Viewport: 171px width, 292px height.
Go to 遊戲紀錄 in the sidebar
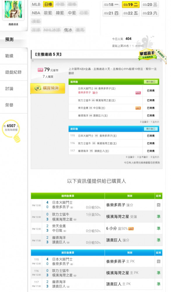[14, 72]
